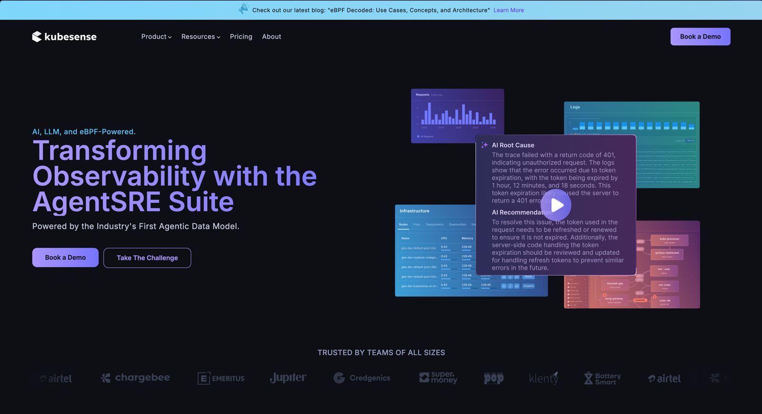Open the Product dropdown menu
Screen dimensions: 762x414
(x=156, y=37)
